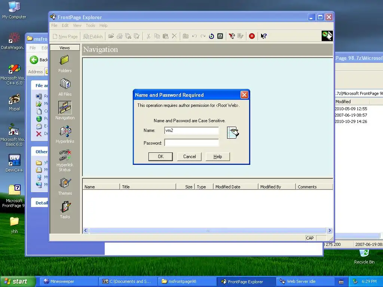Sort by the Title column header

point(147,187)
